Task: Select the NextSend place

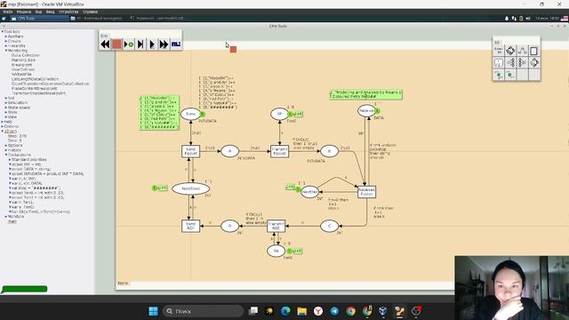Action: [x=190, y=188]
